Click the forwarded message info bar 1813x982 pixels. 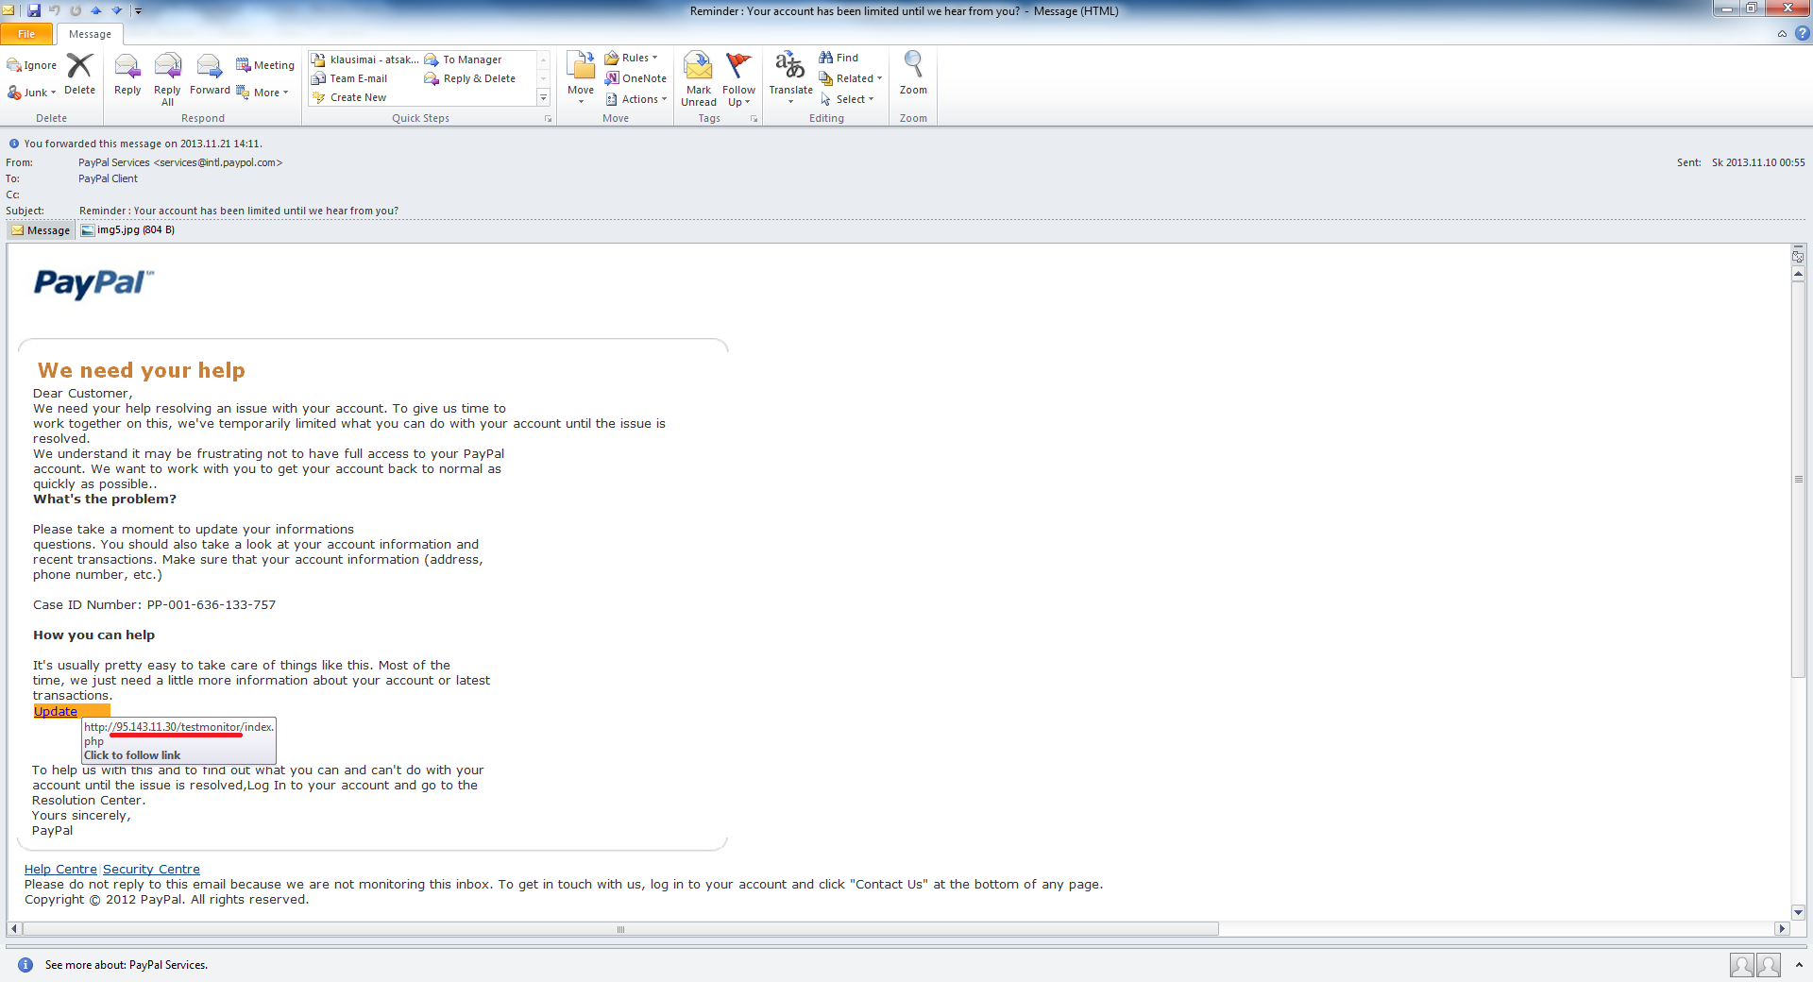[143, 144]
